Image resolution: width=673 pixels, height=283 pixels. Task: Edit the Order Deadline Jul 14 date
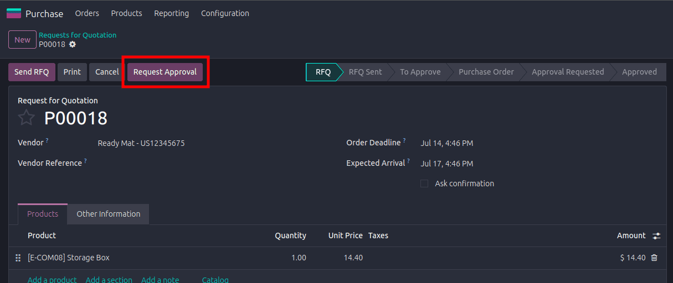[x=447, y=143]
